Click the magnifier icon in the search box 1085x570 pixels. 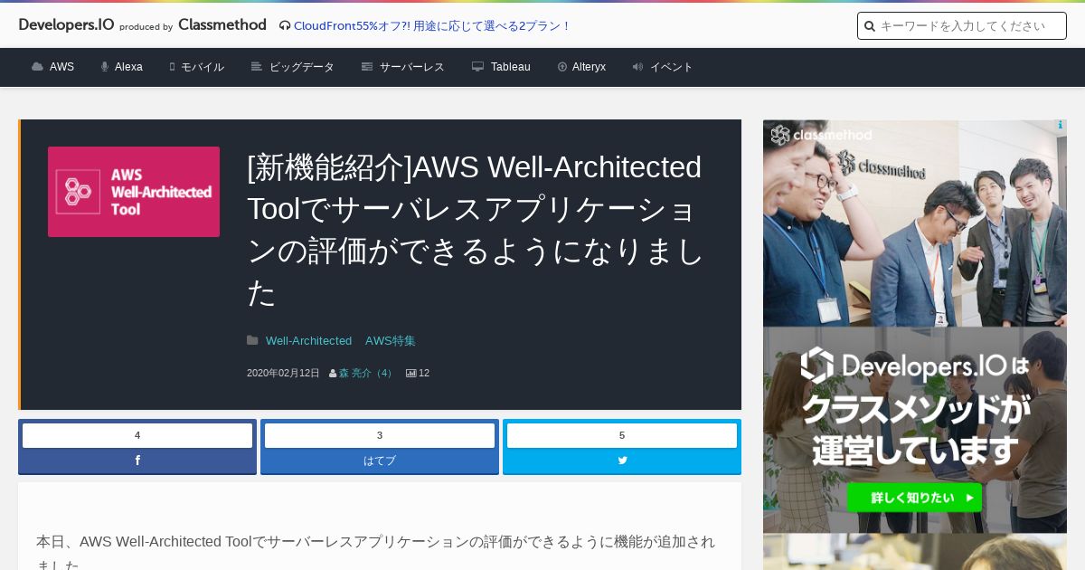pos(870,26)
